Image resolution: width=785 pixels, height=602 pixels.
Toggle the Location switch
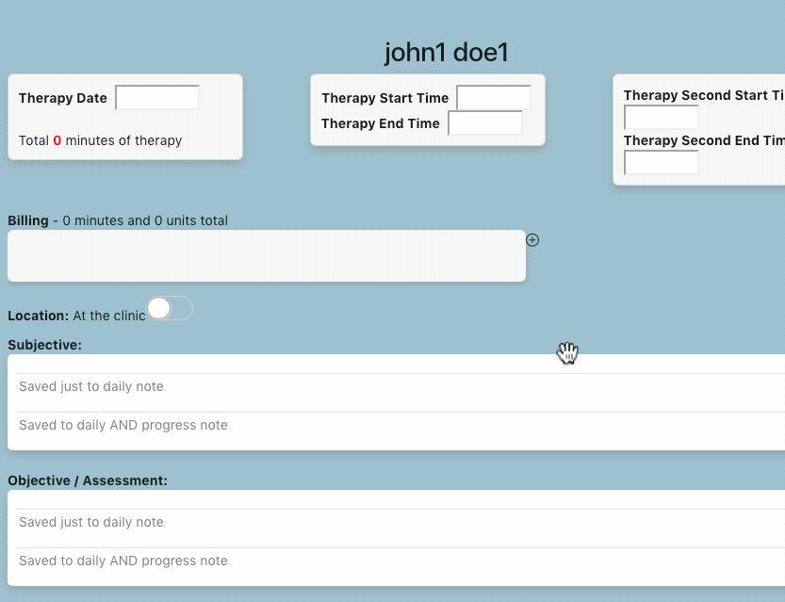[x=170, y=308]
